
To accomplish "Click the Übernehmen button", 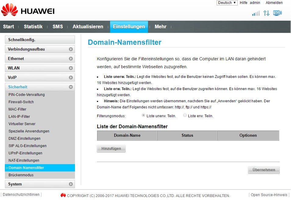I will (264, 170).
